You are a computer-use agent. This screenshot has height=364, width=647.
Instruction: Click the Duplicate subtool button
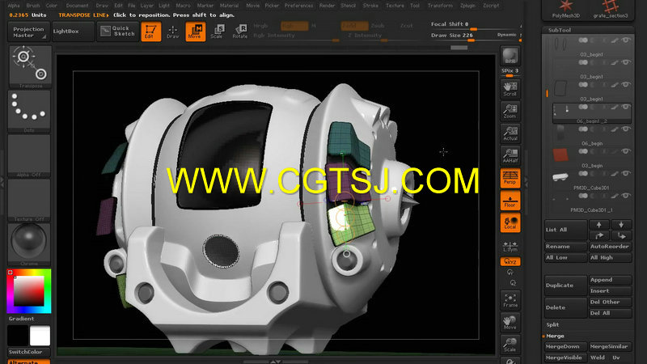tap(565, 286)
